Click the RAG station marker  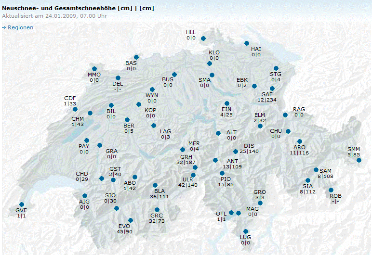point(285,115)
